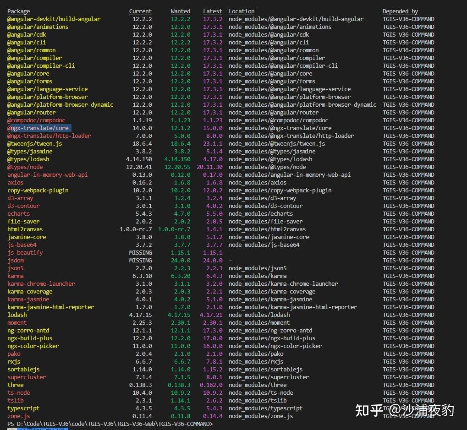
Task: Click the MISSING value for jsdom
Action: [140, 260]
